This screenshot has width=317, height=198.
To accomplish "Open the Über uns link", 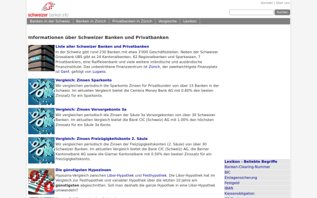I will [x=283, y=3].
